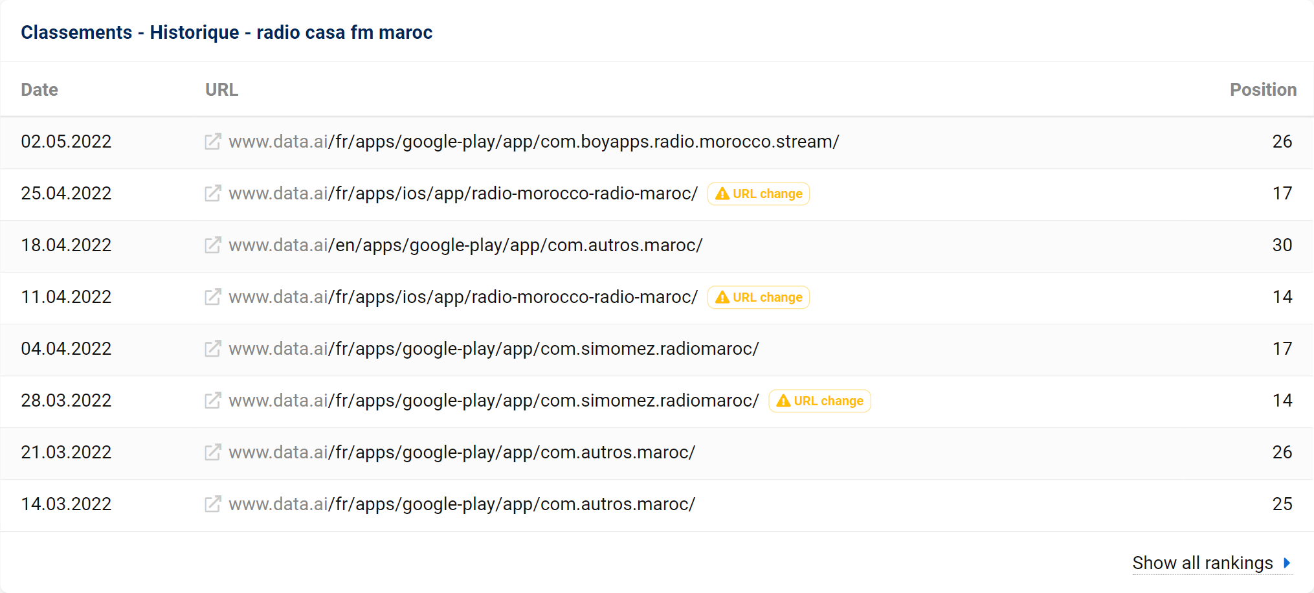Select date cell 21.03.2022
The height and width of the screenshot is (593, 1314).
(x=66, y=452)
